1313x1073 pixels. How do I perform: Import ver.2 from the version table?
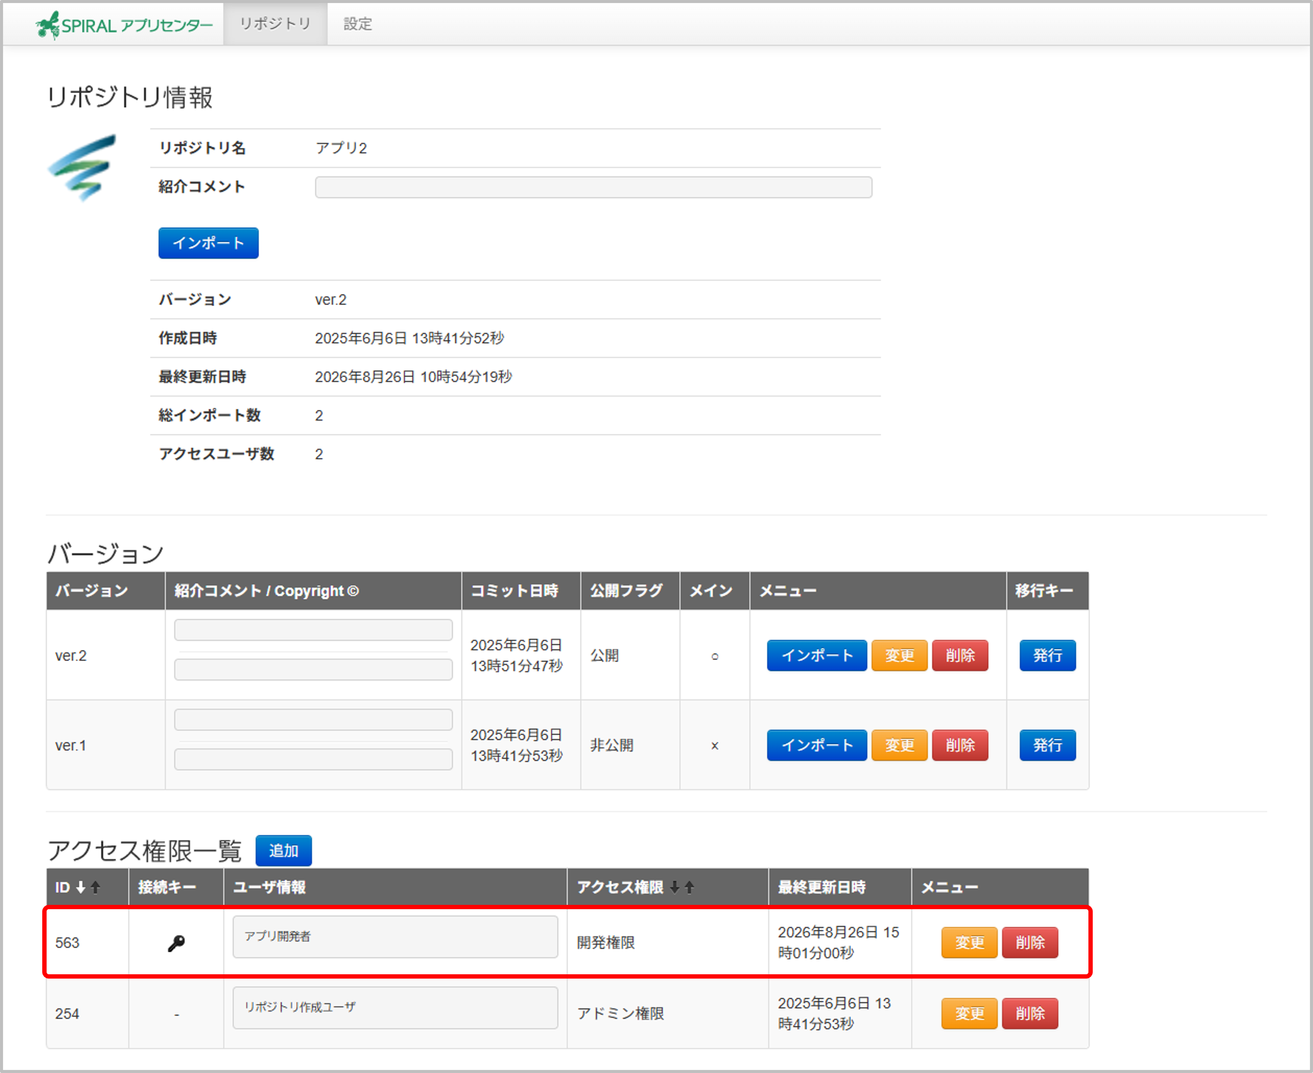click(817, 655)
